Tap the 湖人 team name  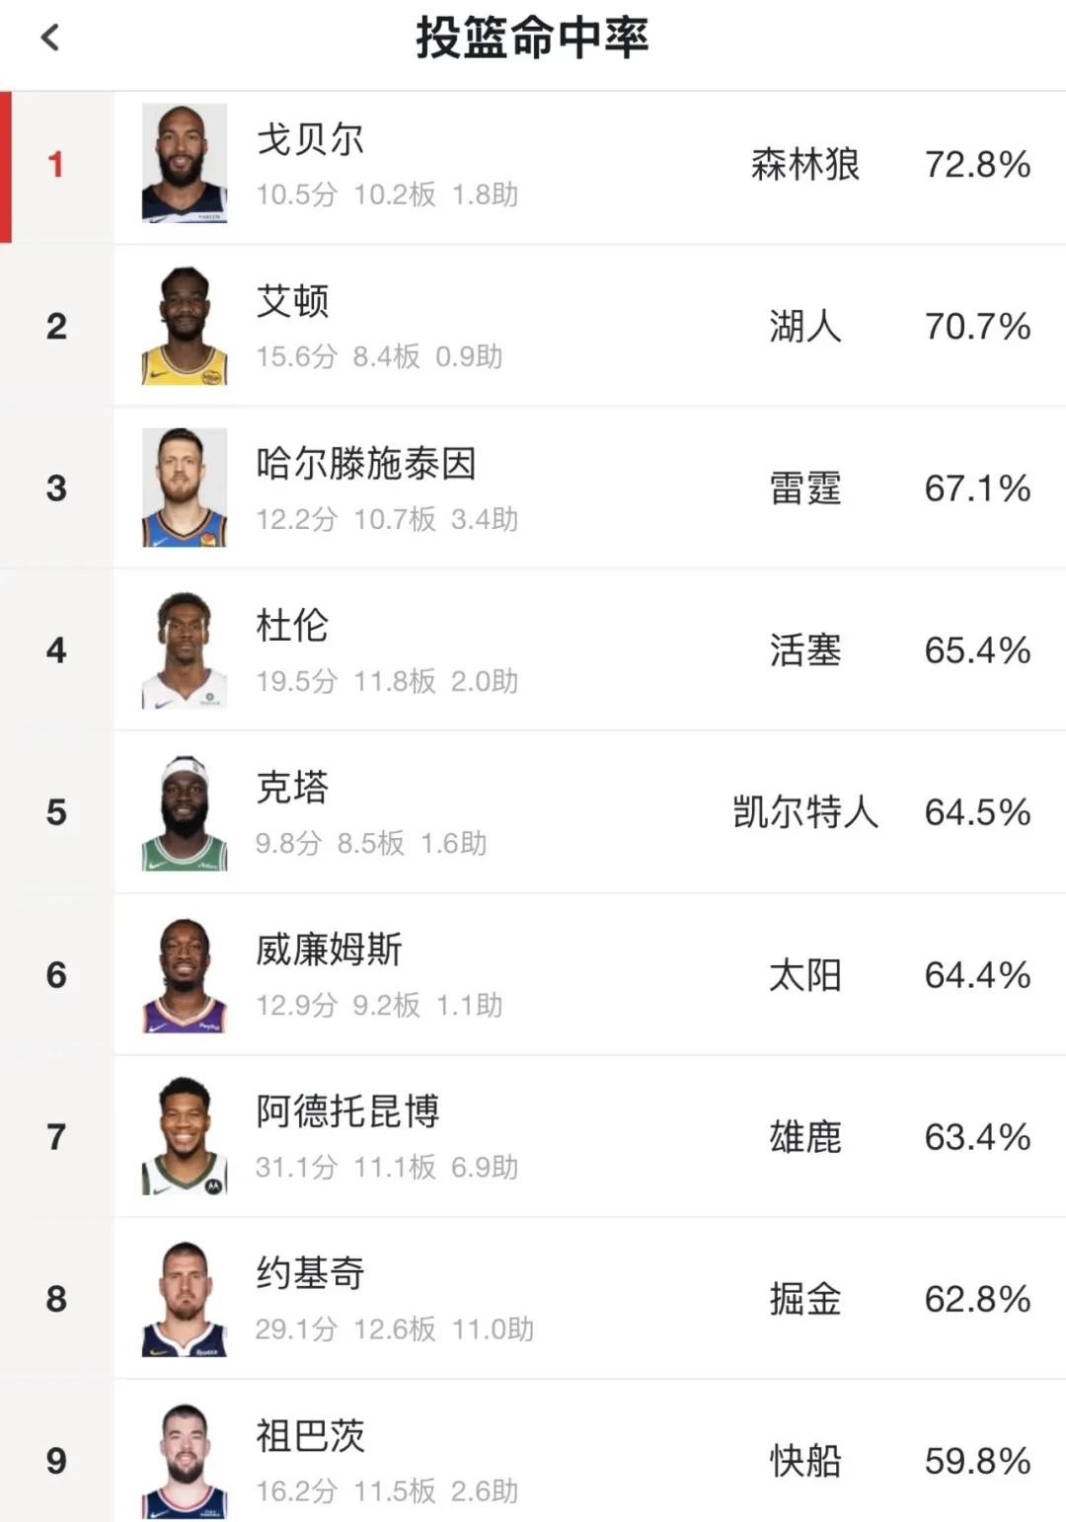click(804, 327)
